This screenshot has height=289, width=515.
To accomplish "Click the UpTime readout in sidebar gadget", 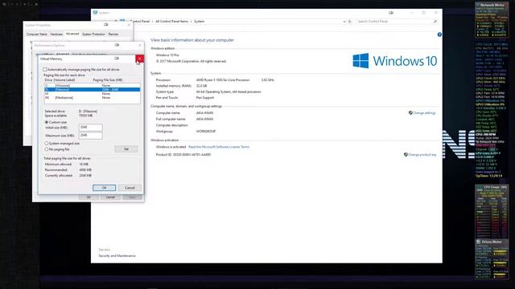I will tap(489, 176).
